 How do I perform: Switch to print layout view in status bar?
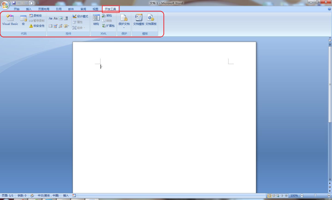[269, 196]
